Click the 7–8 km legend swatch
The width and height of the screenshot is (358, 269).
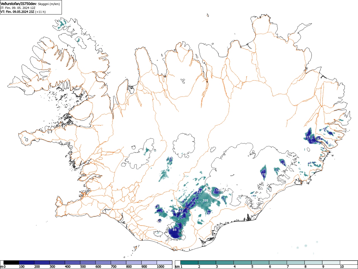[x=296, y=263]
